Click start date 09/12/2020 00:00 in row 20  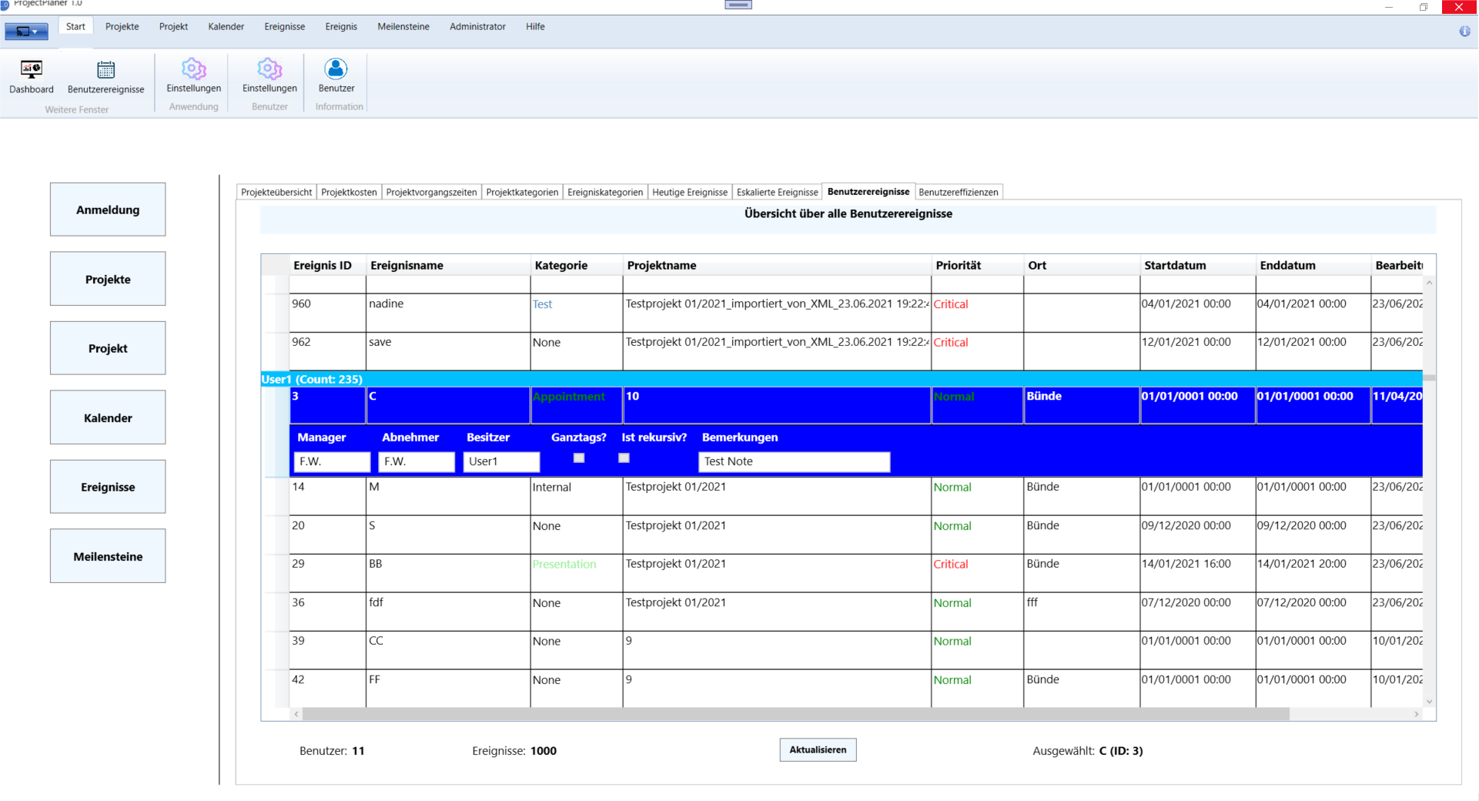pyautogui.click(x=1186, y=525)
